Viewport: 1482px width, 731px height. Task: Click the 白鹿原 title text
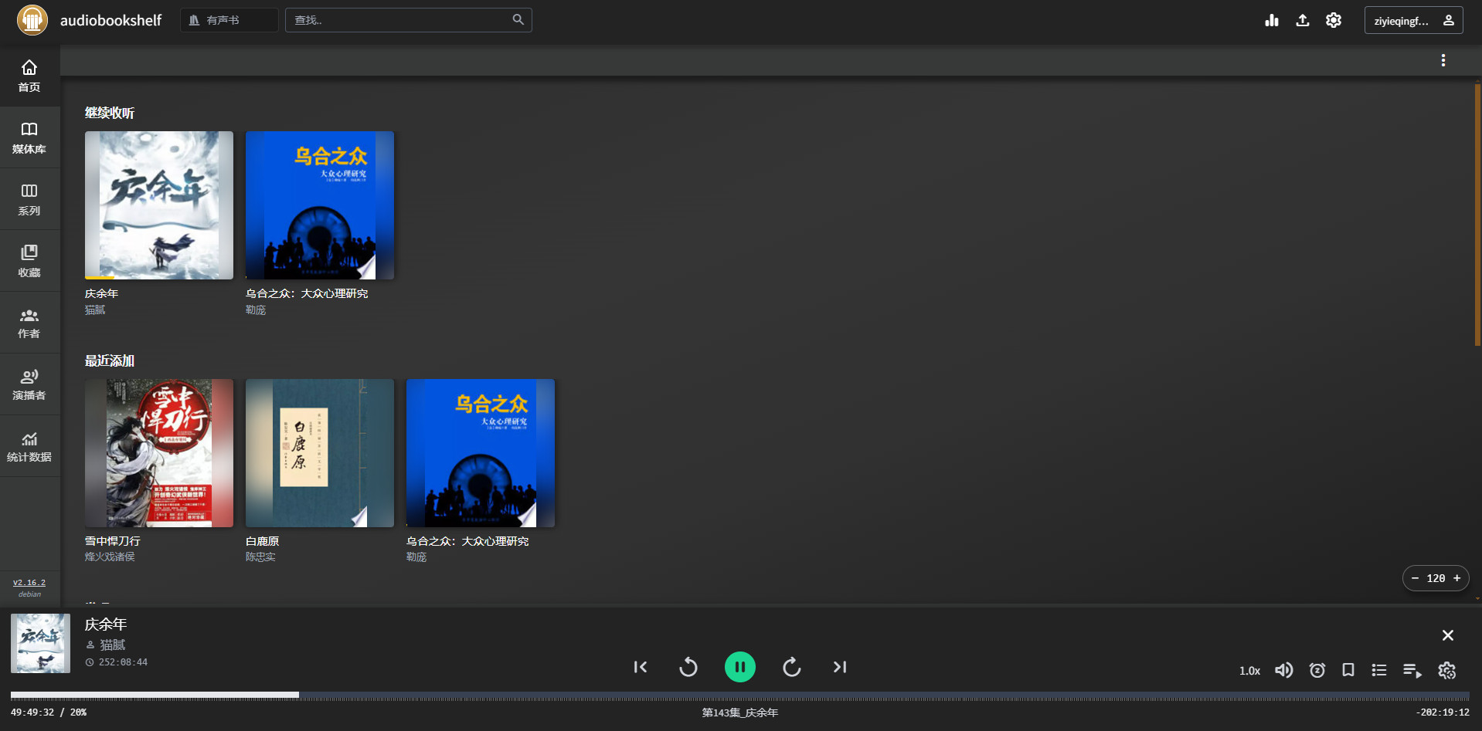point(263,541)
